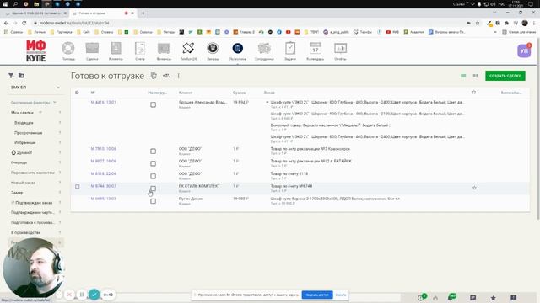Screen dimensions: 540x303
Task: Toggle the На погрузку checkbox for М 8027
Action: point(153,163)
